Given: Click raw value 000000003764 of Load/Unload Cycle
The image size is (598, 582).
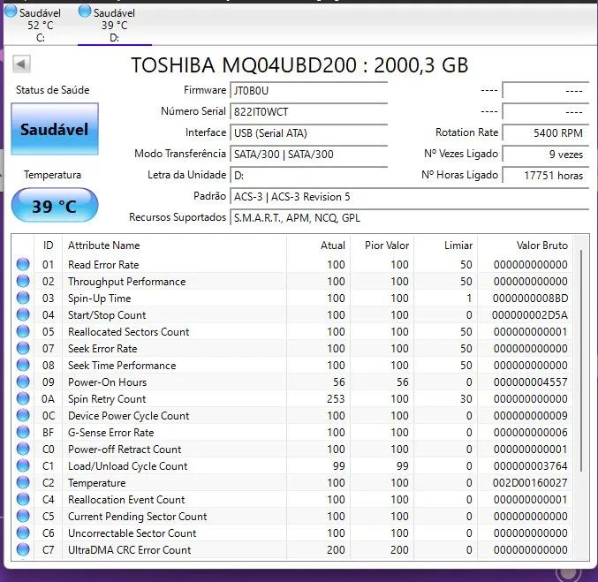Looking at the screenshot, I should point(531,466).
